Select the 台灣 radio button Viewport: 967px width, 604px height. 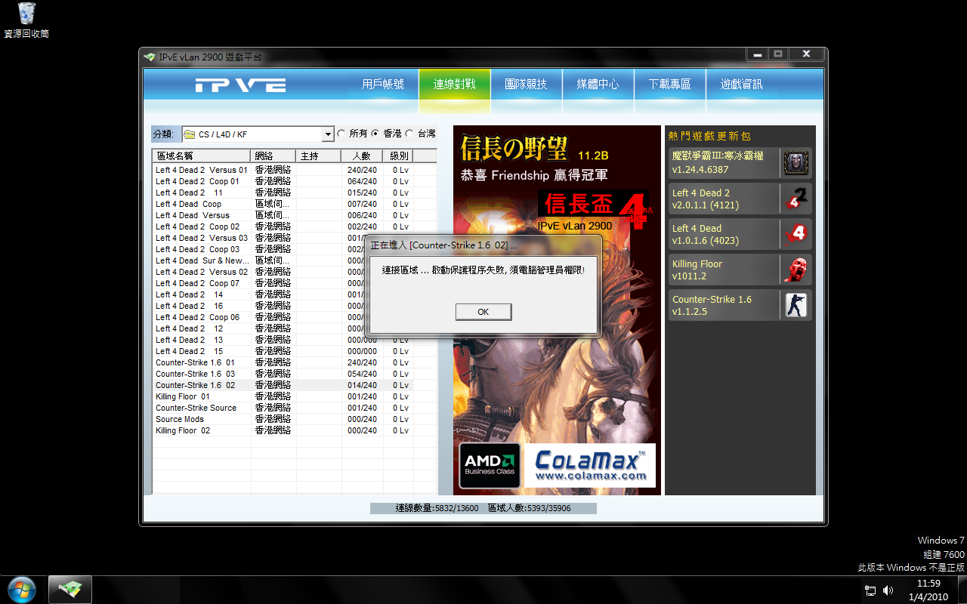409,134
